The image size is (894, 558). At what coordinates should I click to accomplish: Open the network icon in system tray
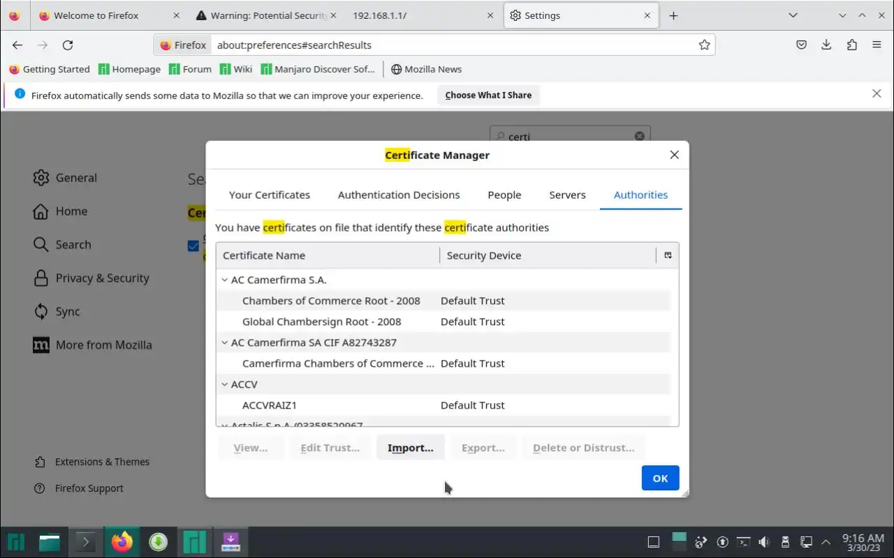[805, 541]
